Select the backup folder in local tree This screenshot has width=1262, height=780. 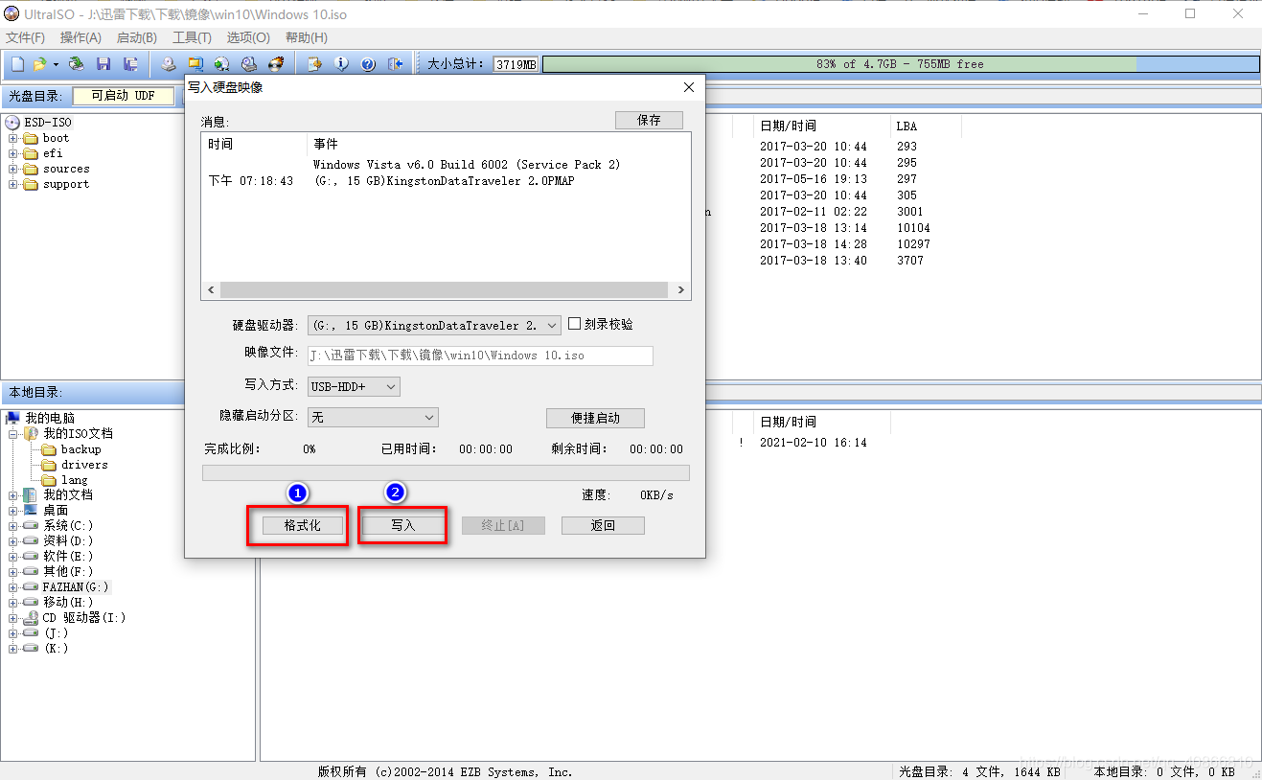[x=80, y=448]
